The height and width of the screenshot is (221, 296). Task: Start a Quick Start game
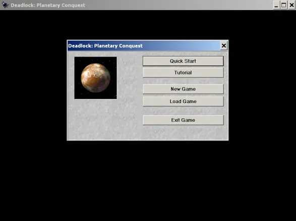(x=183, y=61)
